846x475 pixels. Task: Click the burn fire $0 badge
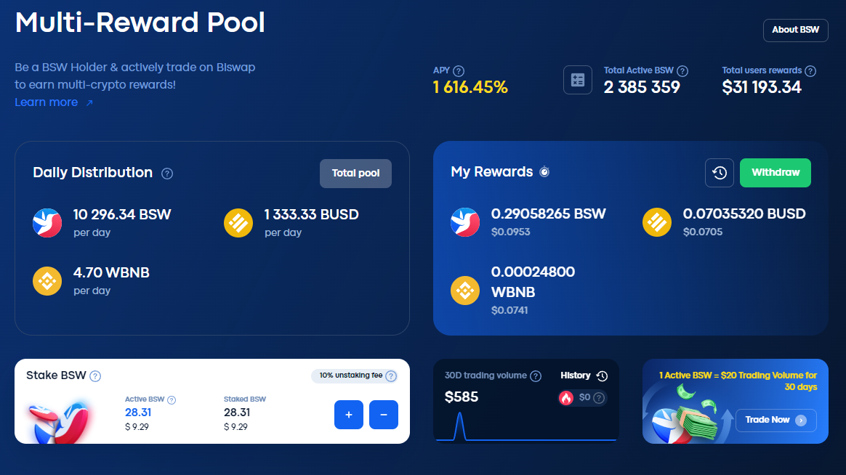coord(582,398)
